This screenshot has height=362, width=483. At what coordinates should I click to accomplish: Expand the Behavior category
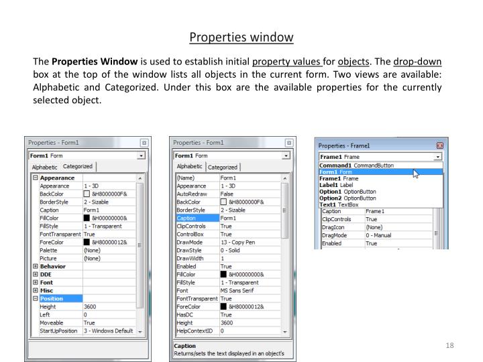coord(36,266)
